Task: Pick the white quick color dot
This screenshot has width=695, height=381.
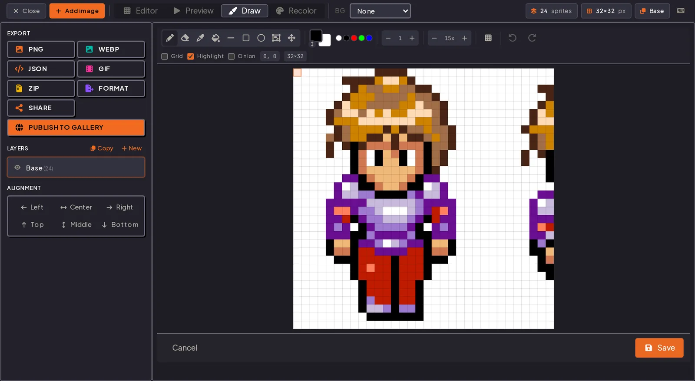Action: pyautogui.click(x=339, y=38)
